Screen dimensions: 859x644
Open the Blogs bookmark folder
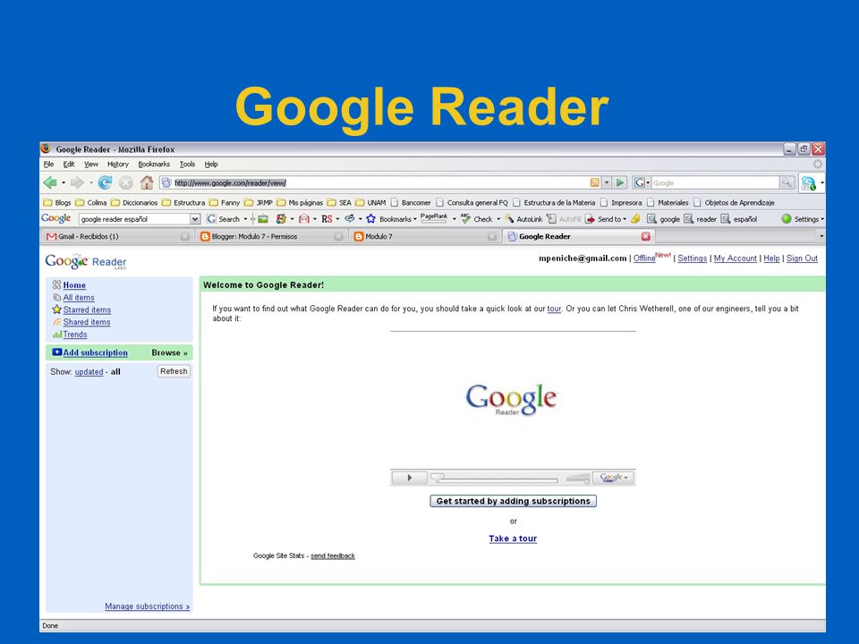point(57,203)
